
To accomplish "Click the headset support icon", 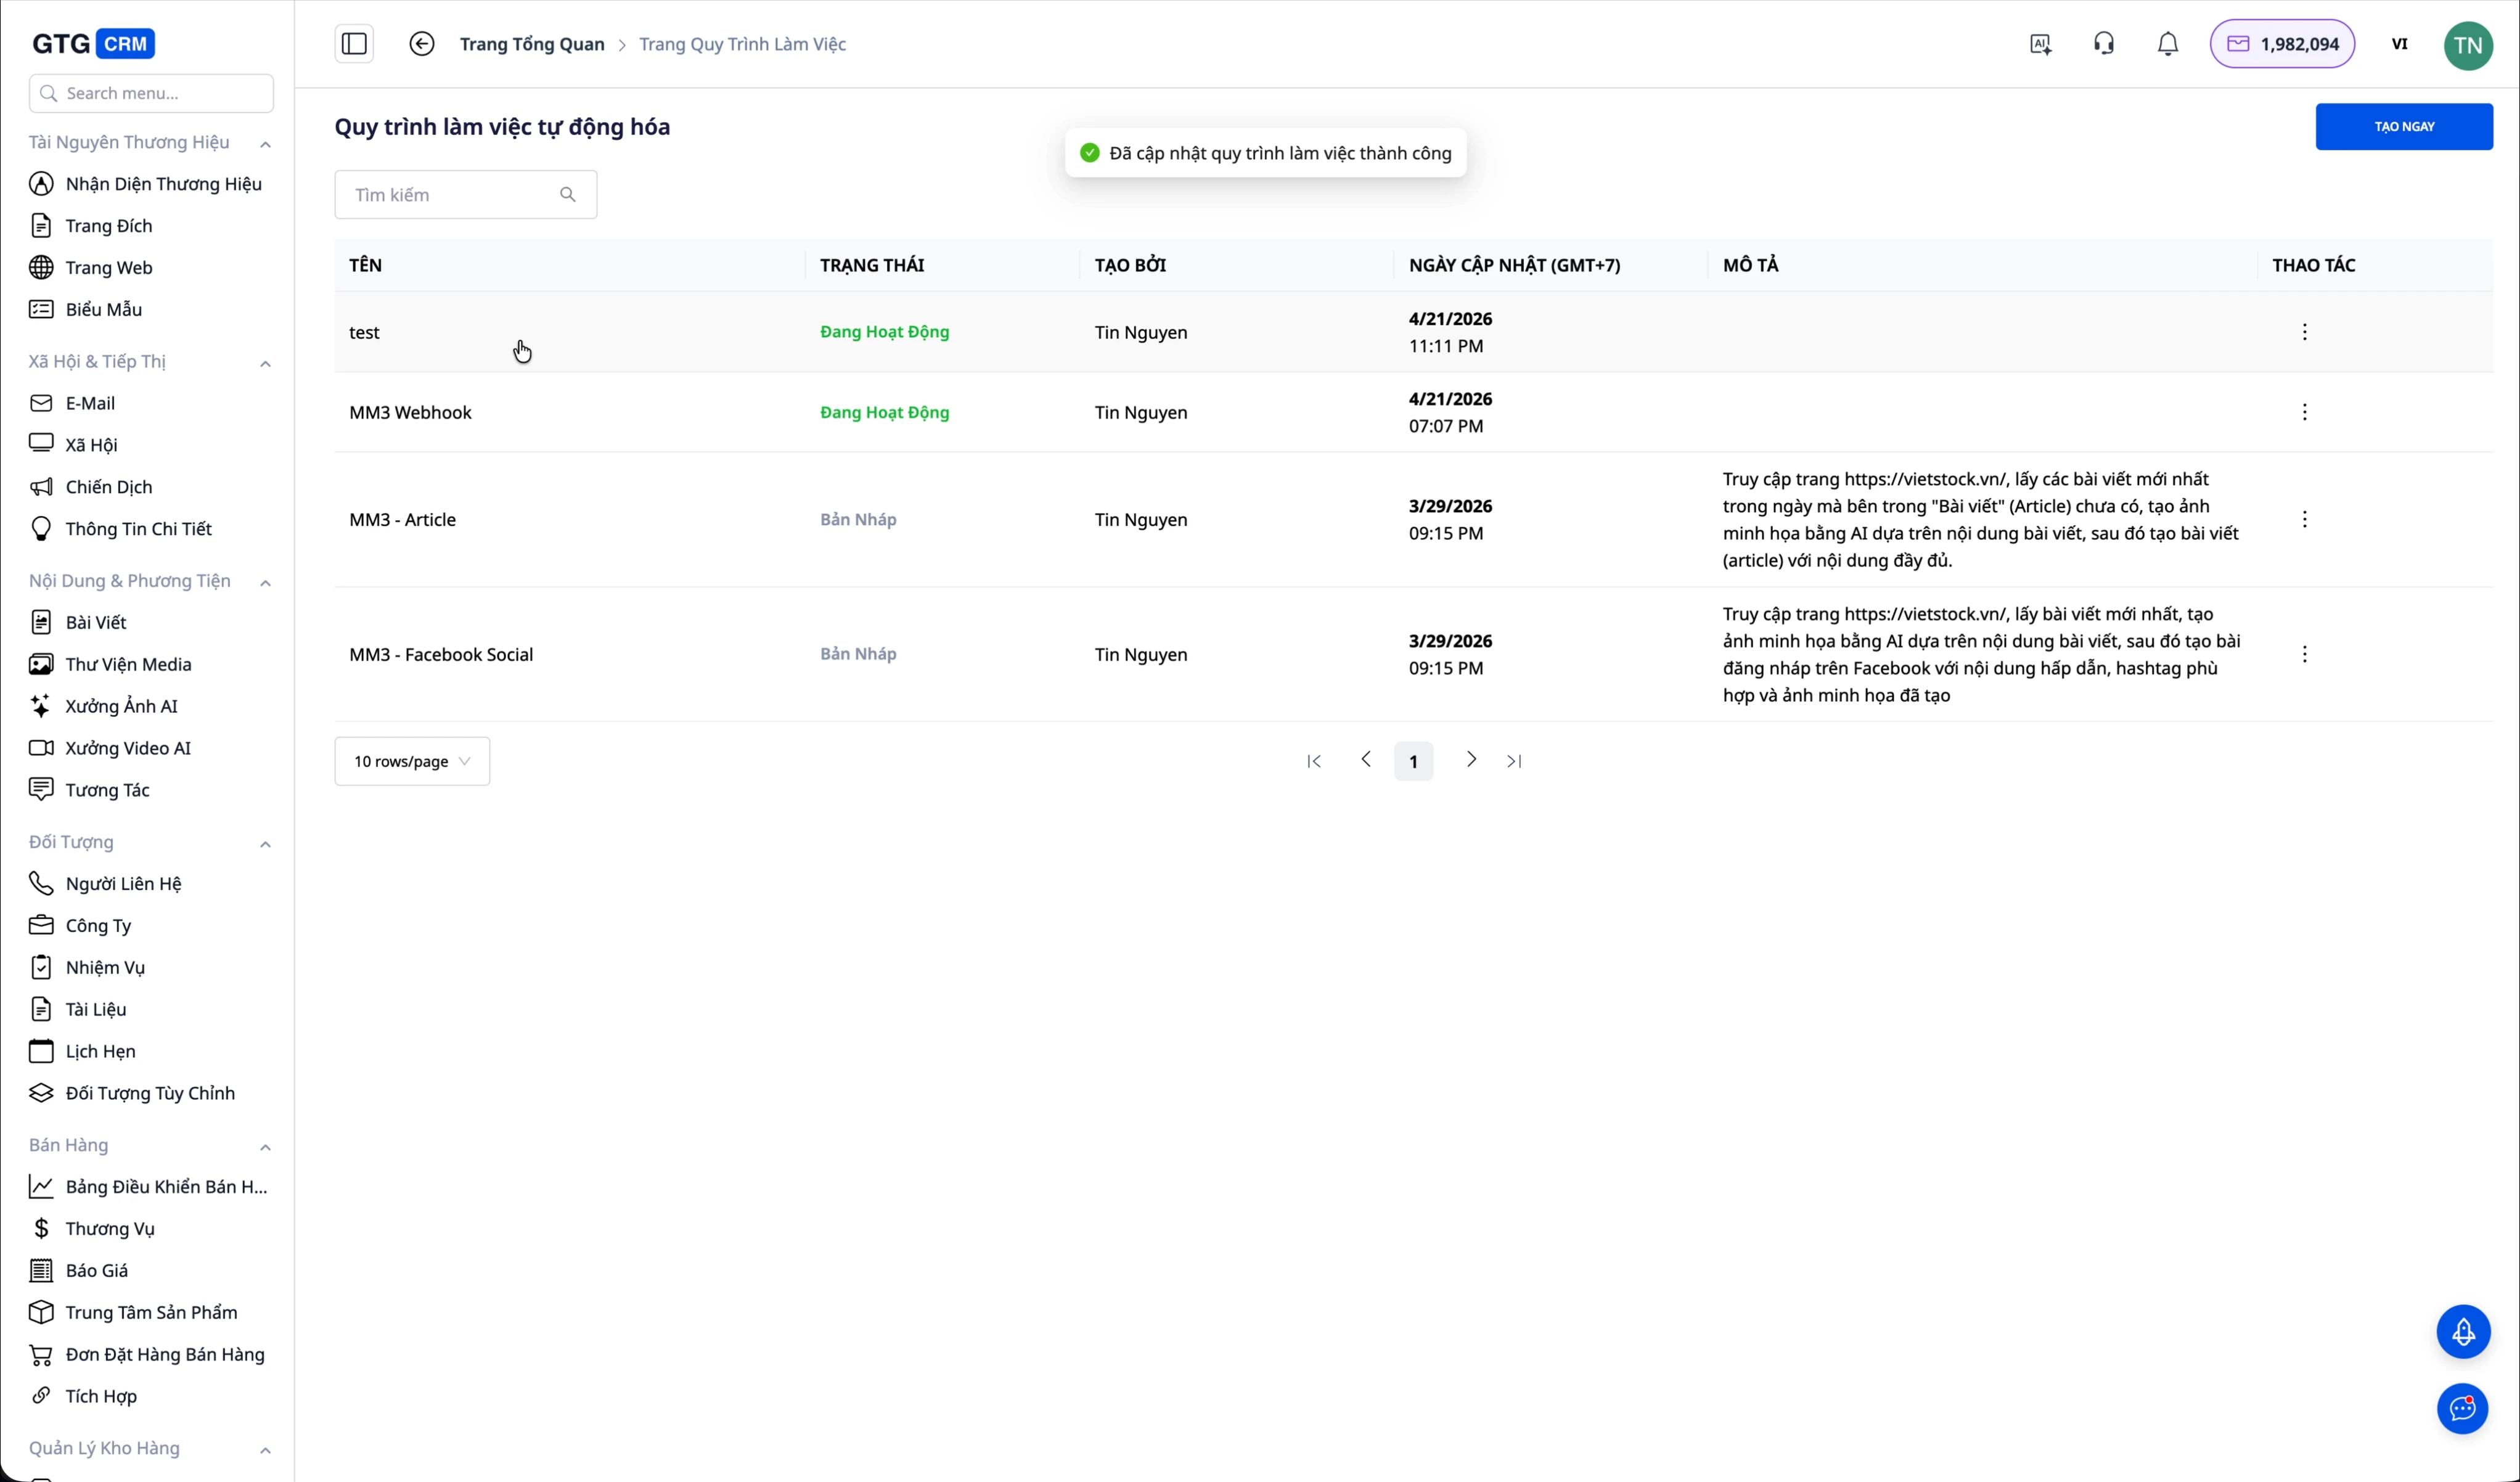I will pos(2104,44).
